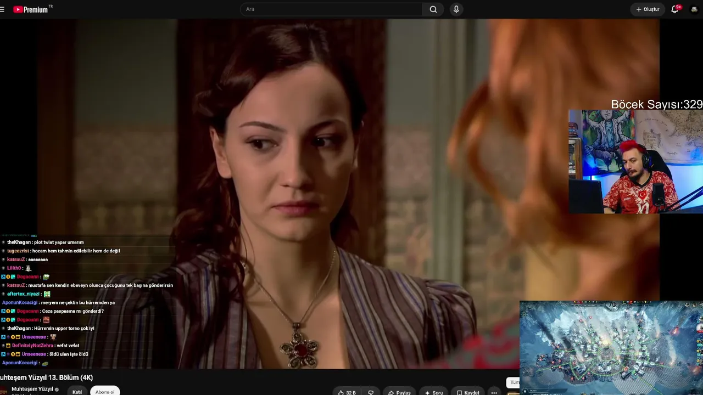Select message 'Ceza paspasına mı gönderdi?'
This screenshot has width=703, height=395.
tap(73, 311)
